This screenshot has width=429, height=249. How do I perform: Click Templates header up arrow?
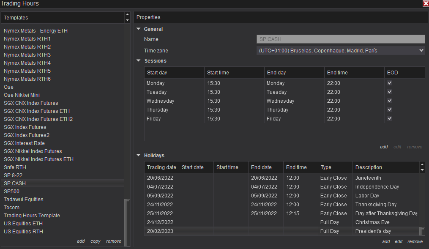[127, 15]
